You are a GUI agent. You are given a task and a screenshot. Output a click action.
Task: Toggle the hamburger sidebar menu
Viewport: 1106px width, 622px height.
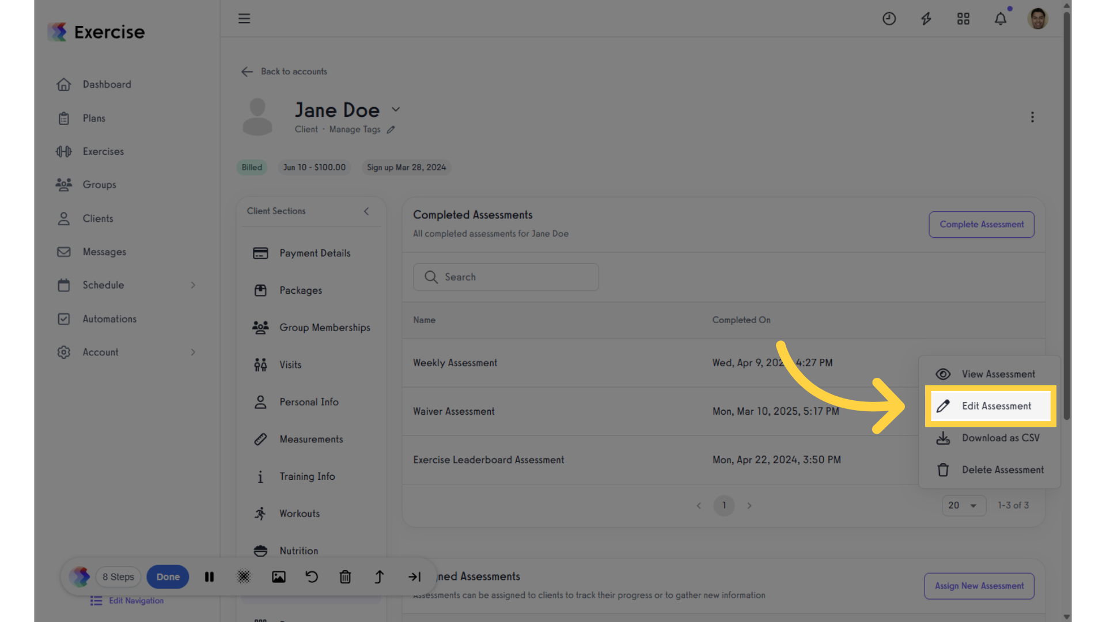click(244, 18)
